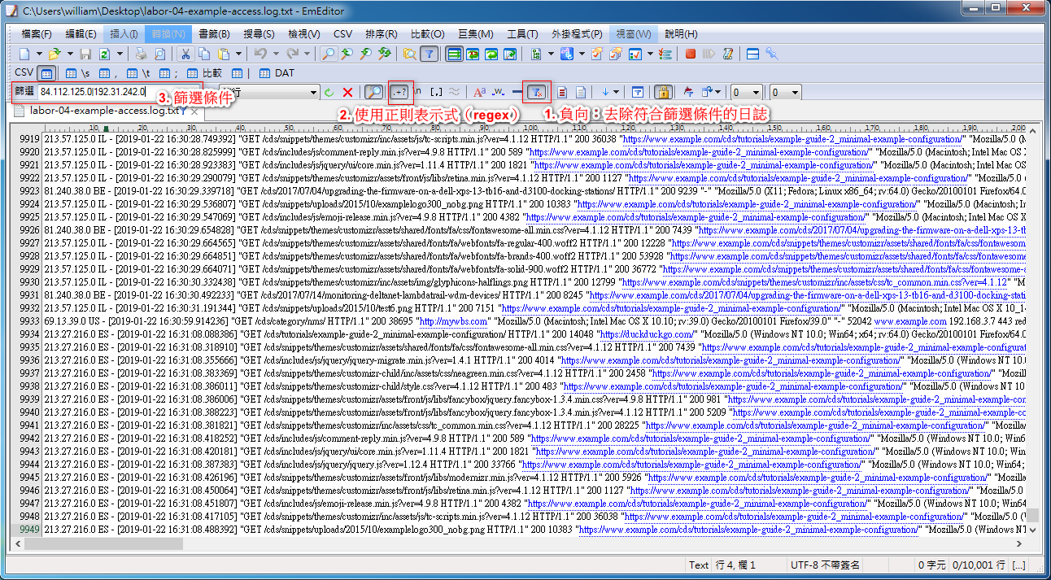The height and width of the screenshot is (580, 1051).
Task: Open the recent files dropdown beside Open
Action: coord(70,54)
